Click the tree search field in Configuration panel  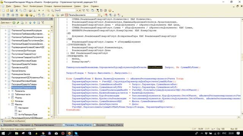25,26
